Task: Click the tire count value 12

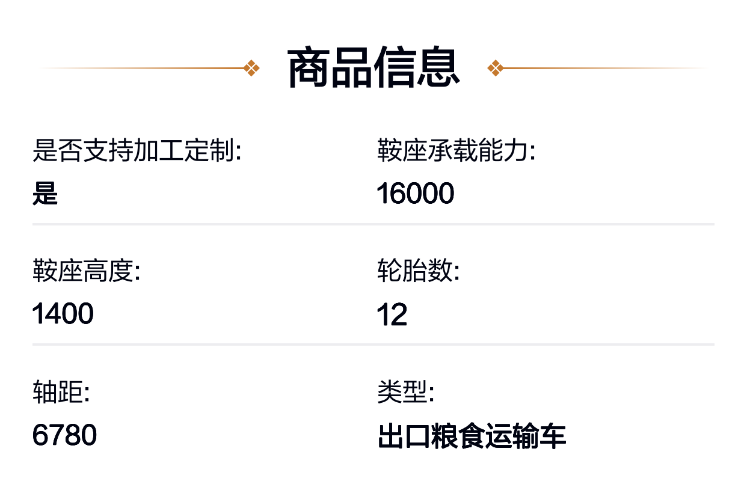Action: [392, 314]
